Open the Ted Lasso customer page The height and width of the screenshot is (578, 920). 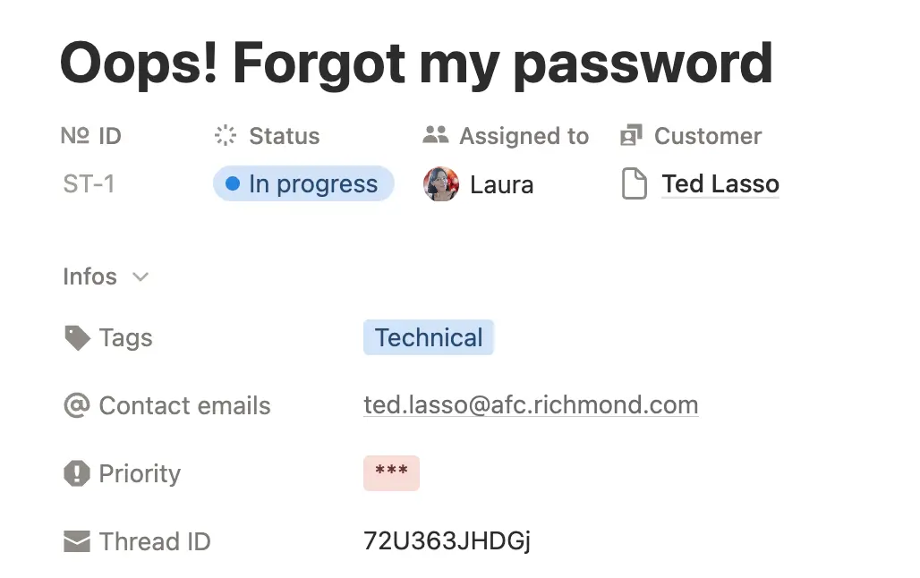[x=720, y=184]
